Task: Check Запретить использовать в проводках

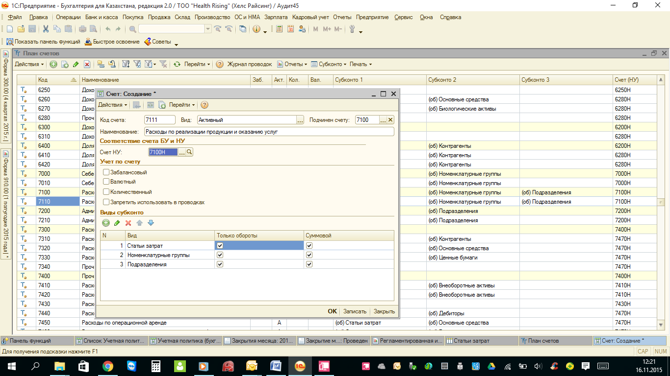Action: 106,202
